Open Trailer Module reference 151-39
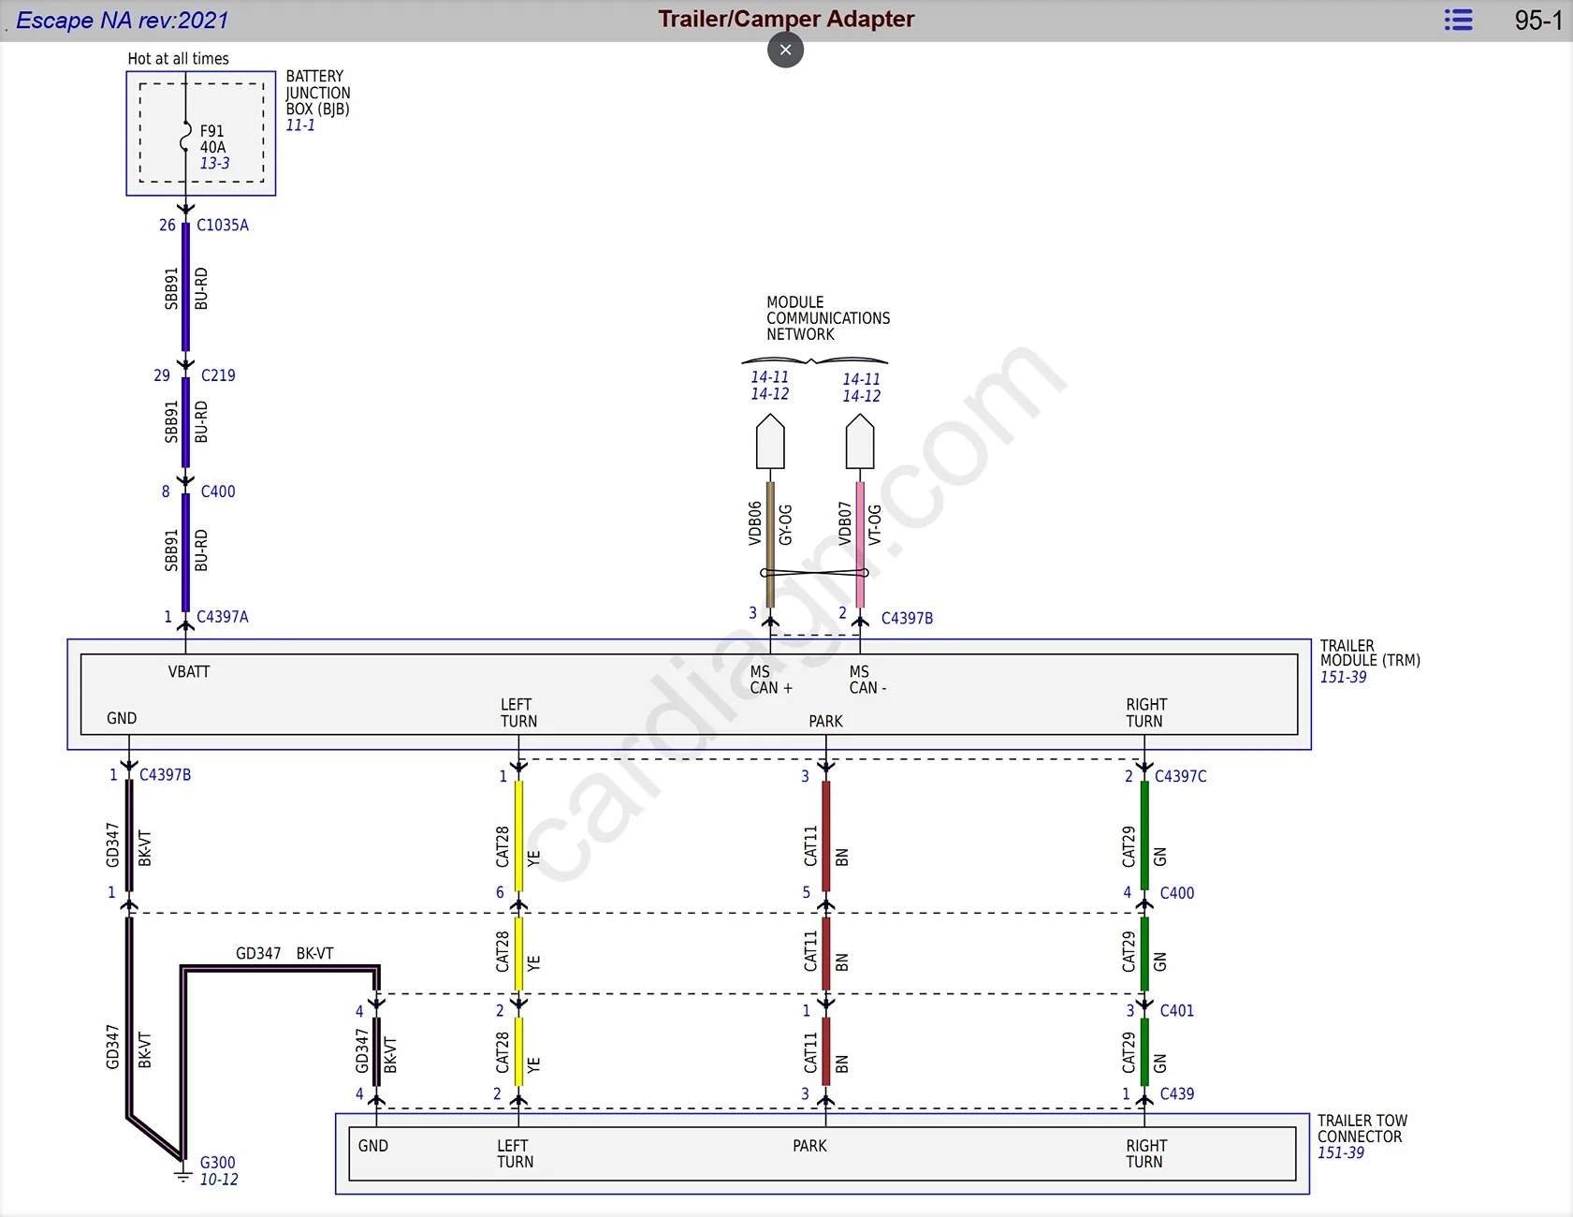This screenshot has height=1217, width=1573. point(1343,677)
